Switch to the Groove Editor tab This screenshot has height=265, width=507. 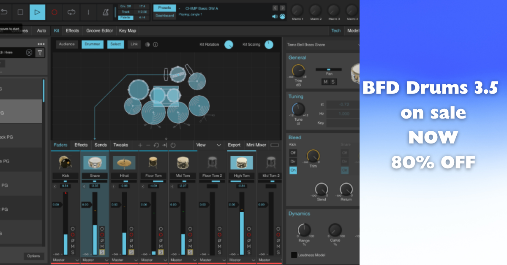99,31
